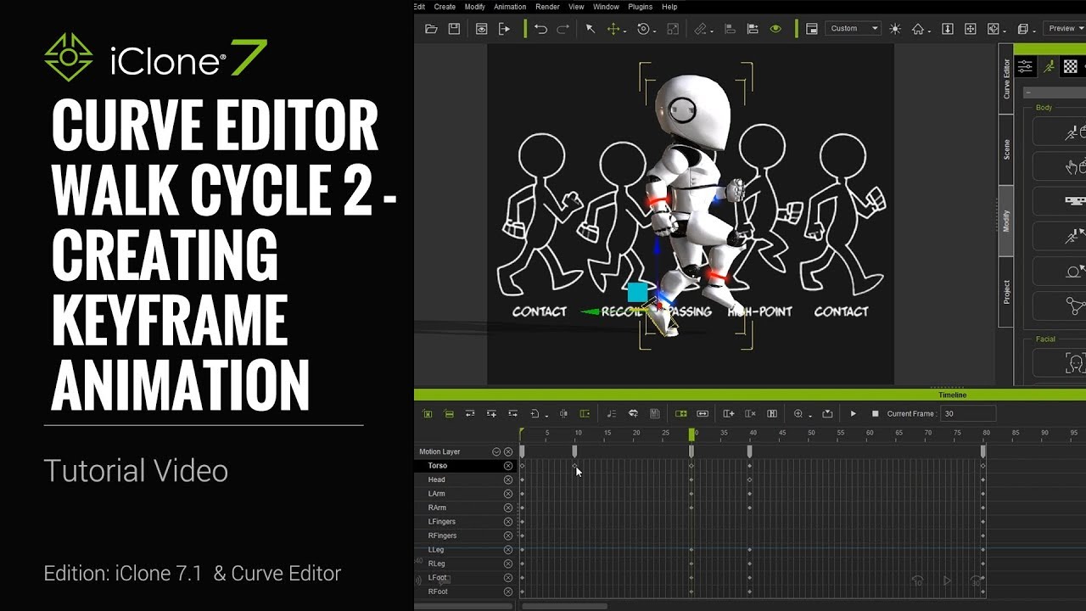Open the Render menu
This screenshot has width=1086, height=611.
547,7
